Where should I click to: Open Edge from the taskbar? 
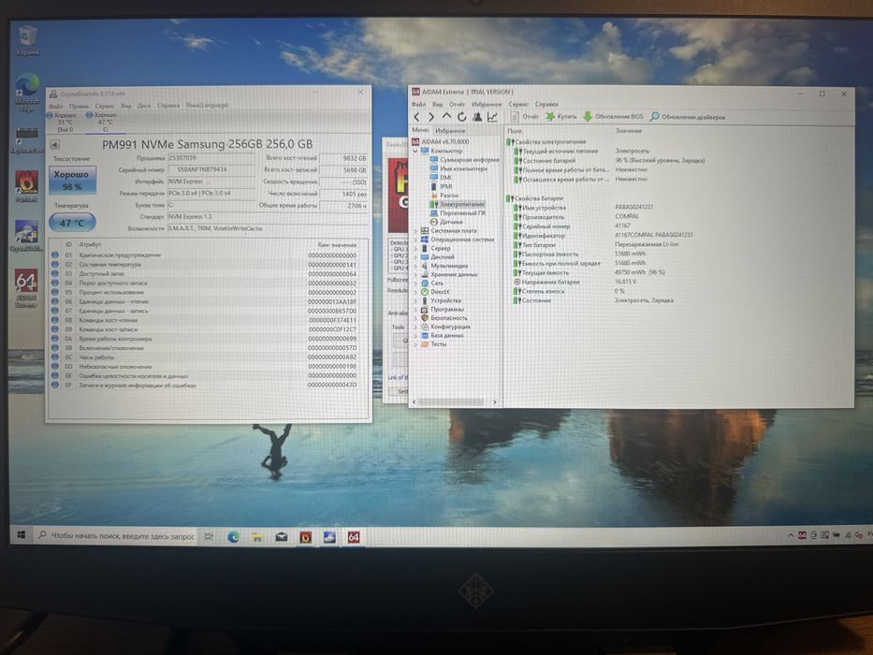pos(233,537)
